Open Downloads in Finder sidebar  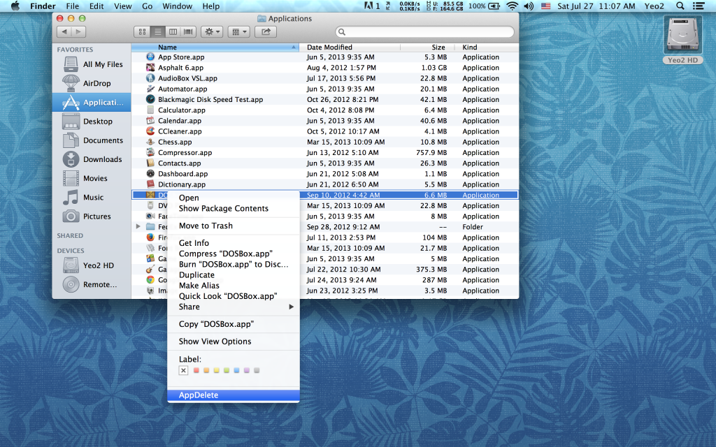pyautogui.click(x=92, y=159)
